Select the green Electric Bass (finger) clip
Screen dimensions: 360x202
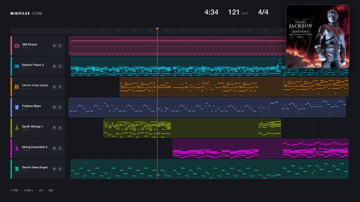(x=209, y=169)
